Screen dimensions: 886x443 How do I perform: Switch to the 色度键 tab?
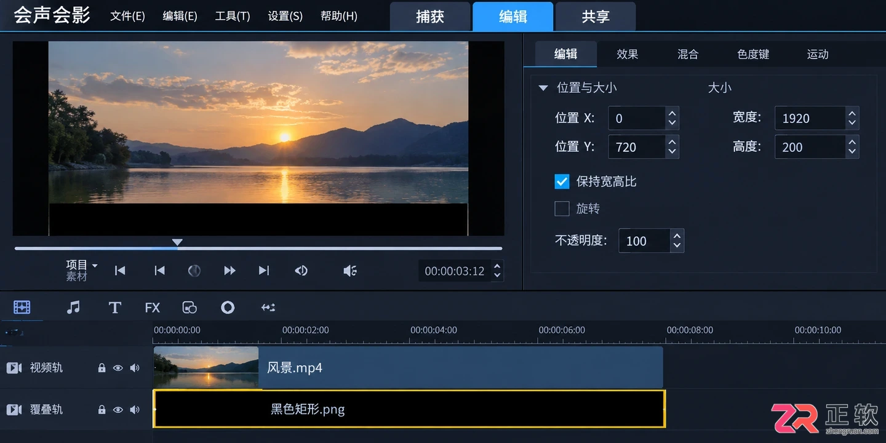point(753,54)
